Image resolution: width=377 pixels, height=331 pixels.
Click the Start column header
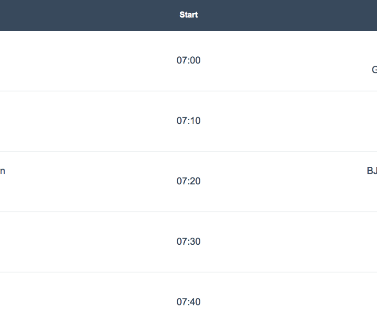(x=188, y=15)
